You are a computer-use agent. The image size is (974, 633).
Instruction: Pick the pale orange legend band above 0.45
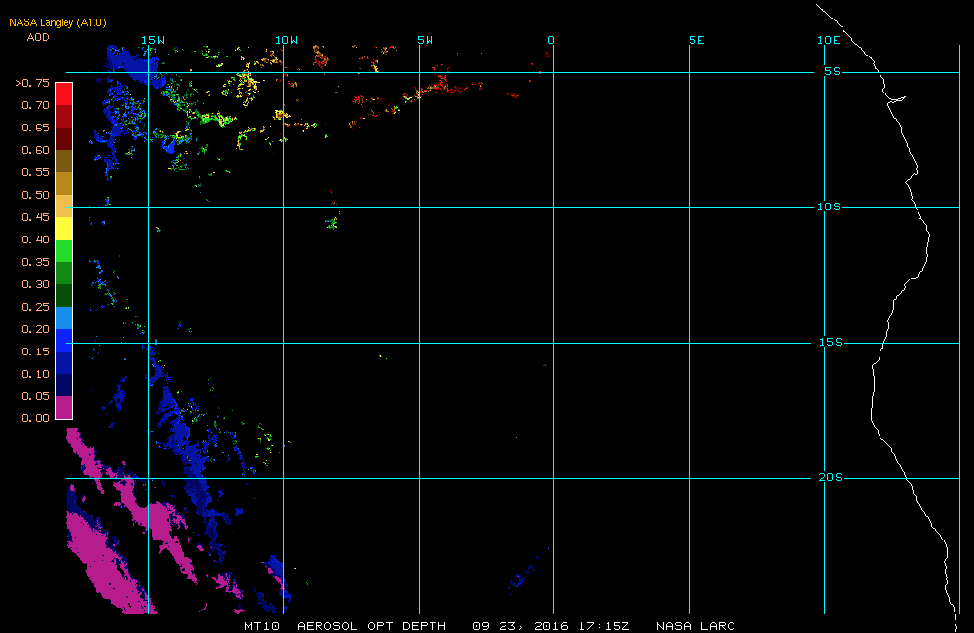(64, 205)
